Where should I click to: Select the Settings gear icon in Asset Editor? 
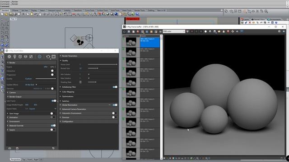point(40,57)
